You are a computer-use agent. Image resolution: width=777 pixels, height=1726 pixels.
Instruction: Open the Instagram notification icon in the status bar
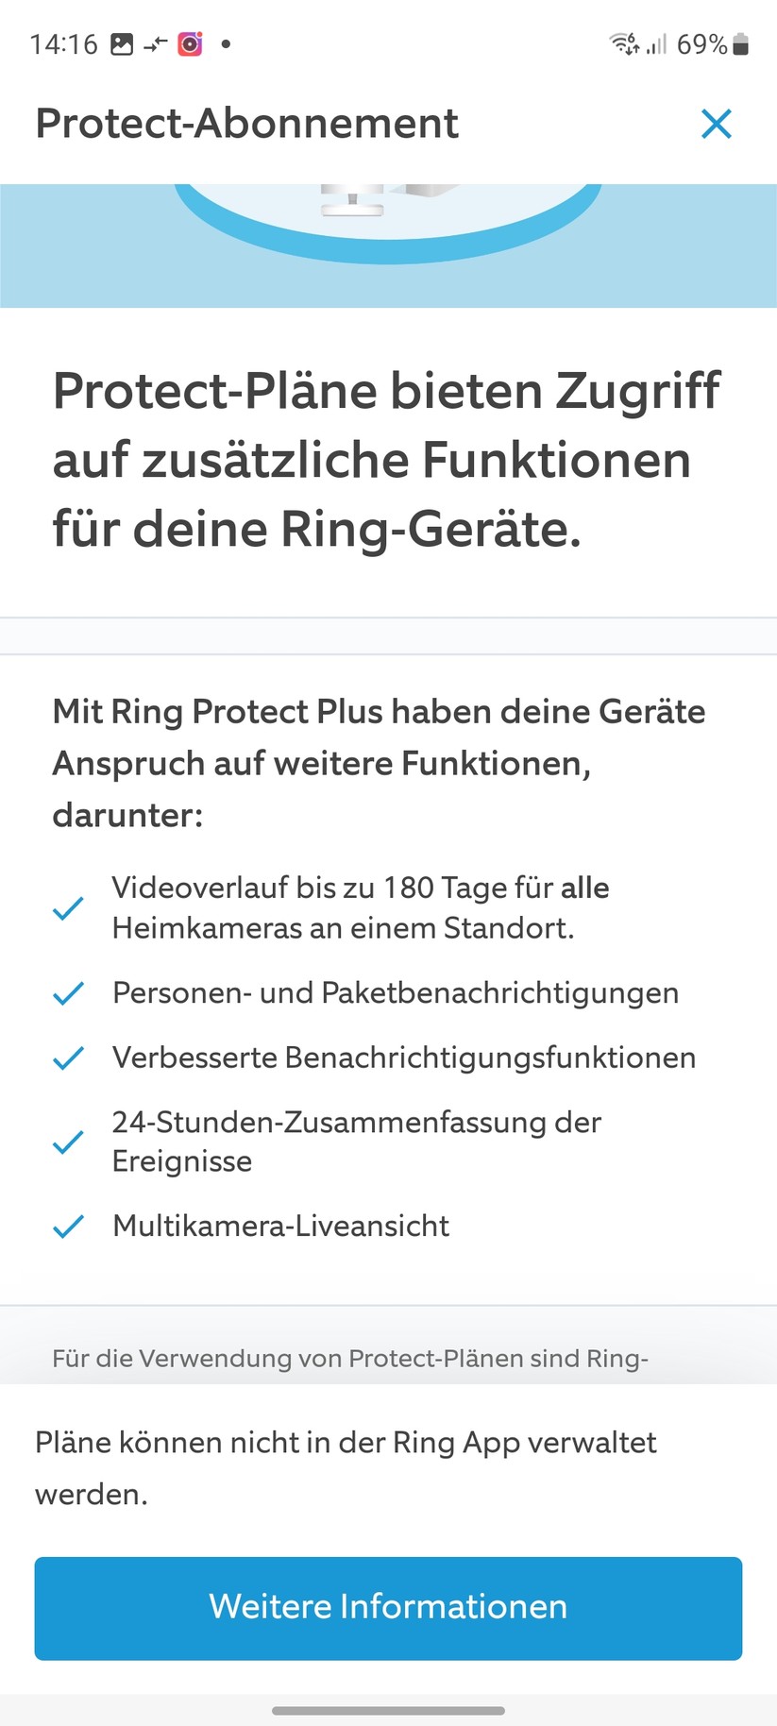pyautogui.click(x=189, y=43)
